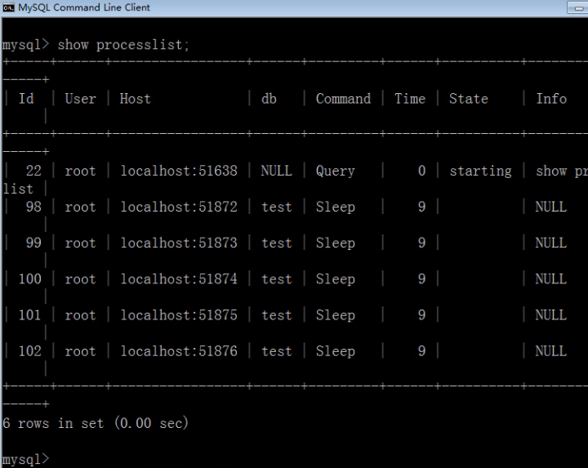Click db 'test' in row with Id 98
The image size is (588, 468).
coord(277,207)
